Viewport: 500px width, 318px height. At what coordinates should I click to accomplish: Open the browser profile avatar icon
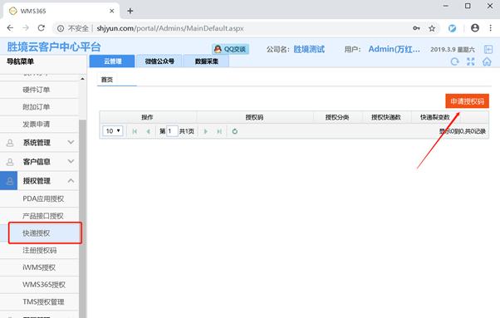click(475, 28)
